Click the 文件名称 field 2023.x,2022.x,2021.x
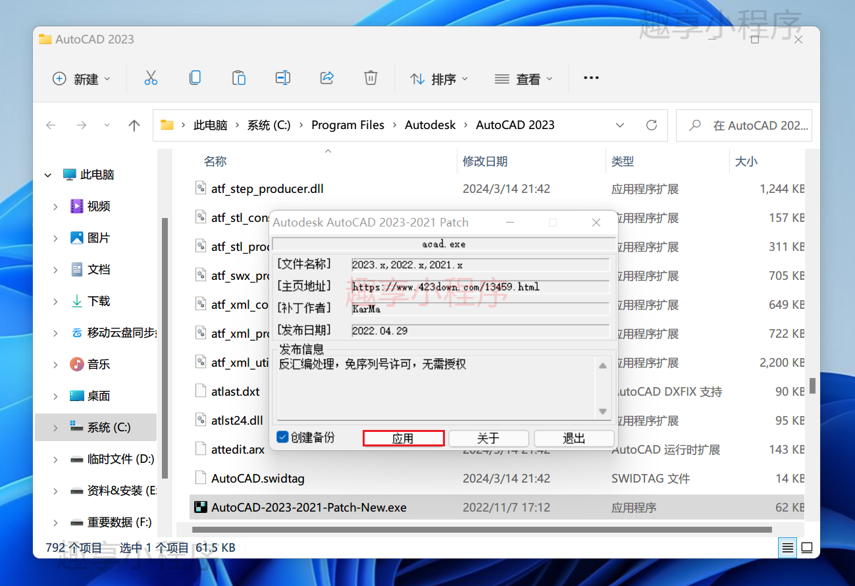Screen dimensions: 855x586 coord(480,265)
